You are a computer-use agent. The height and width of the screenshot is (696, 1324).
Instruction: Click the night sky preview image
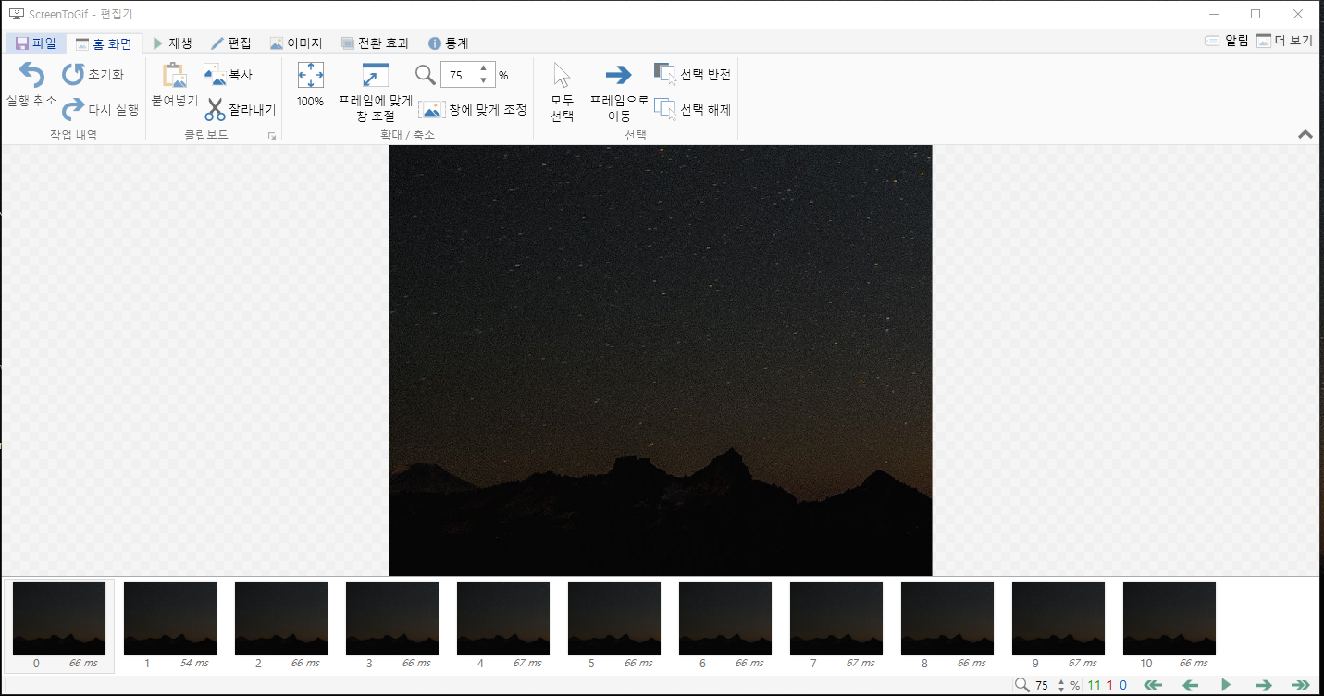point(661,360)
